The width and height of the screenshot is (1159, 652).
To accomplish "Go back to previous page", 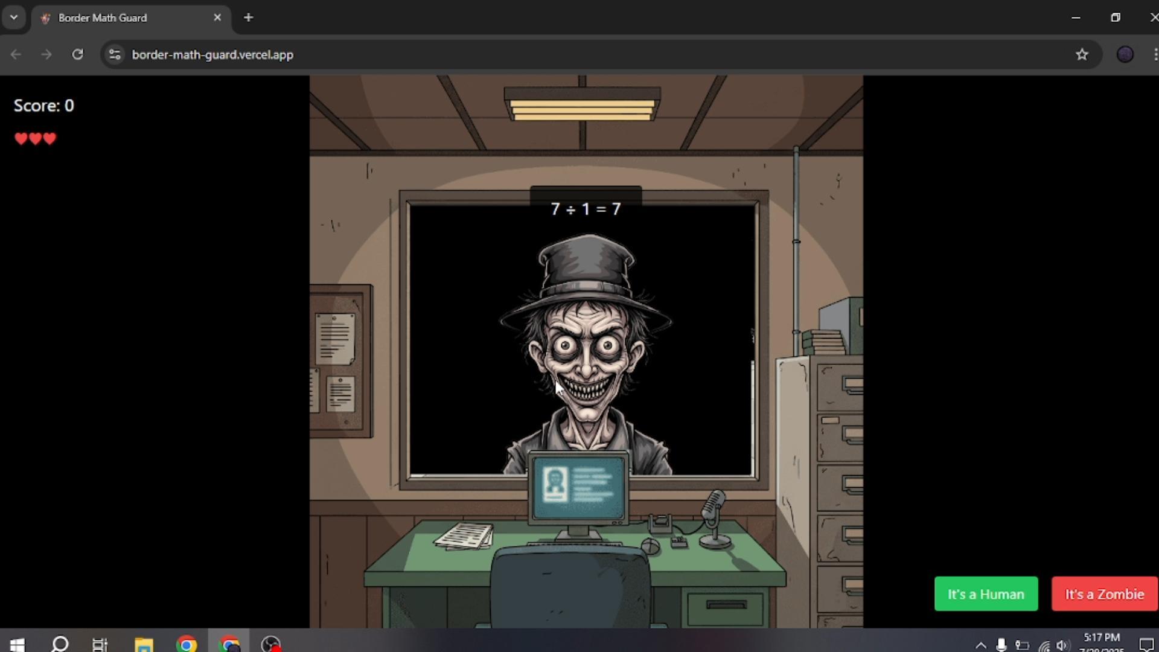I will (x=16, y=54).
